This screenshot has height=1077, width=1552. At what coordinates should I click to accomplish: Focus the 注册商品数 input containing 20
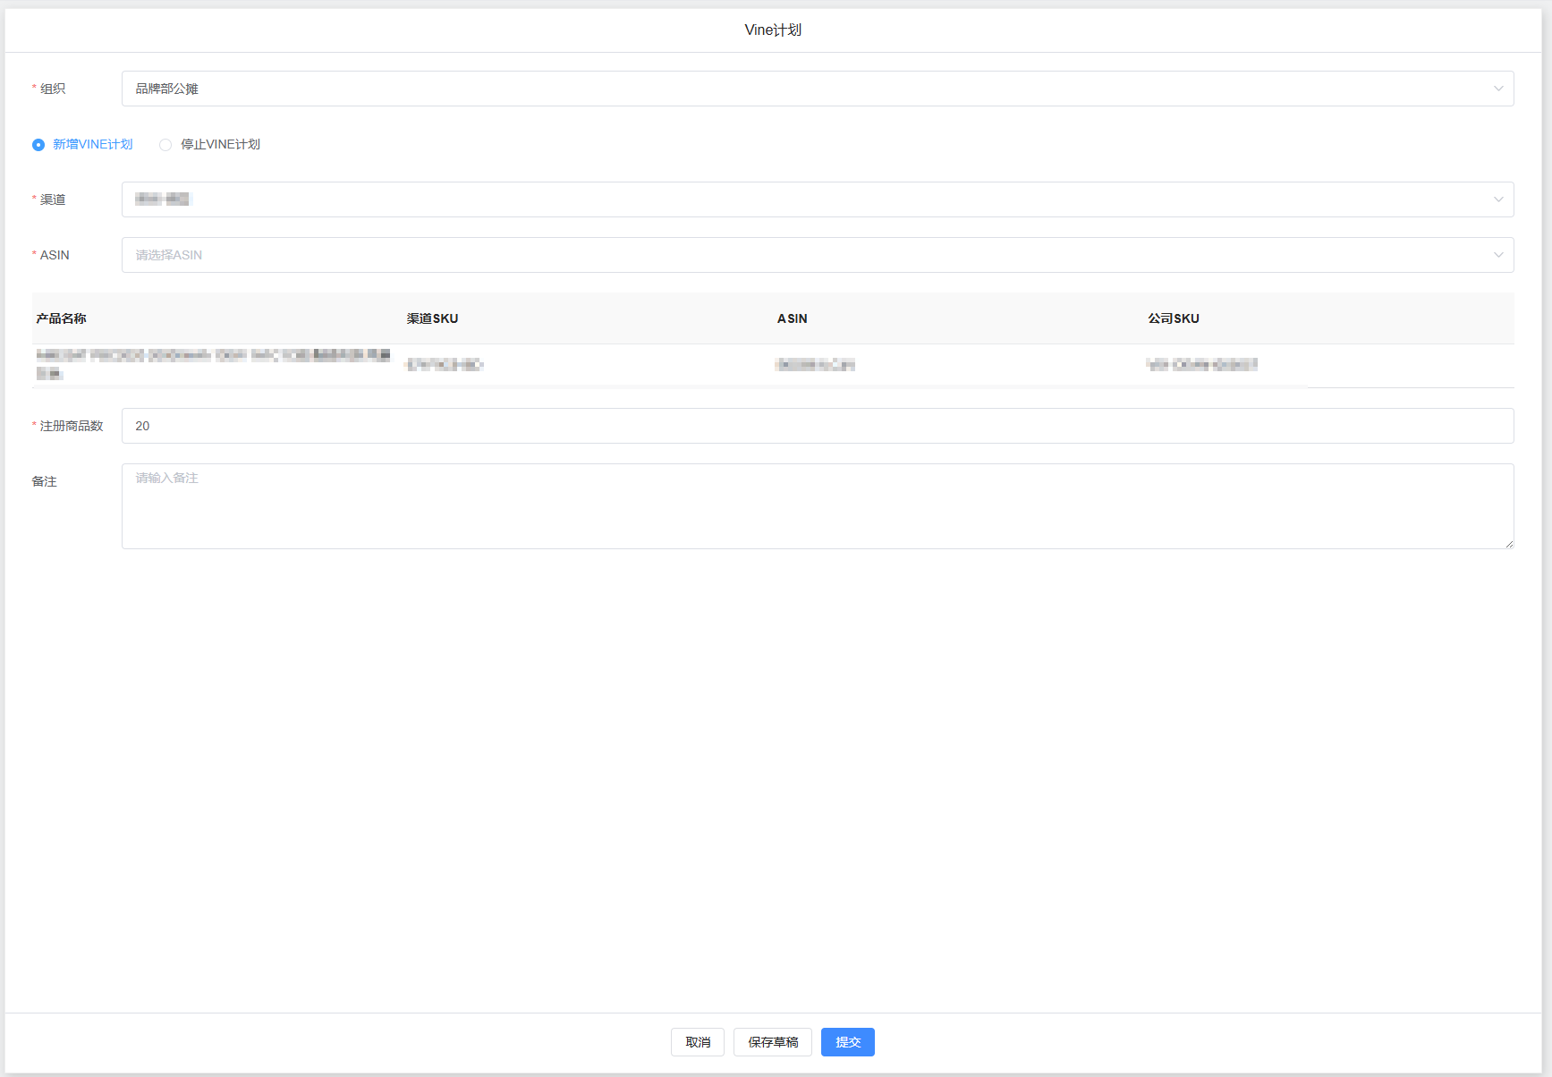805,426
